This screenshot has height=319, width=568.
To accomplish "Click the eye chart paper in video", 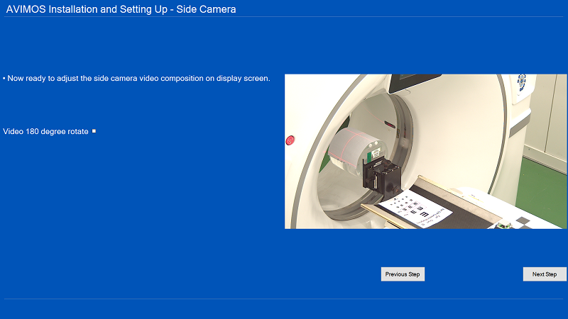I will click(x=414, y=210).
